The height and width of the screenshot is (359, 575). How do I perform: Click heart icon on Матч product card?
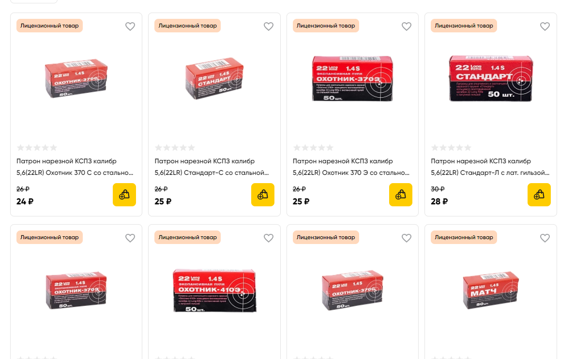545,238
